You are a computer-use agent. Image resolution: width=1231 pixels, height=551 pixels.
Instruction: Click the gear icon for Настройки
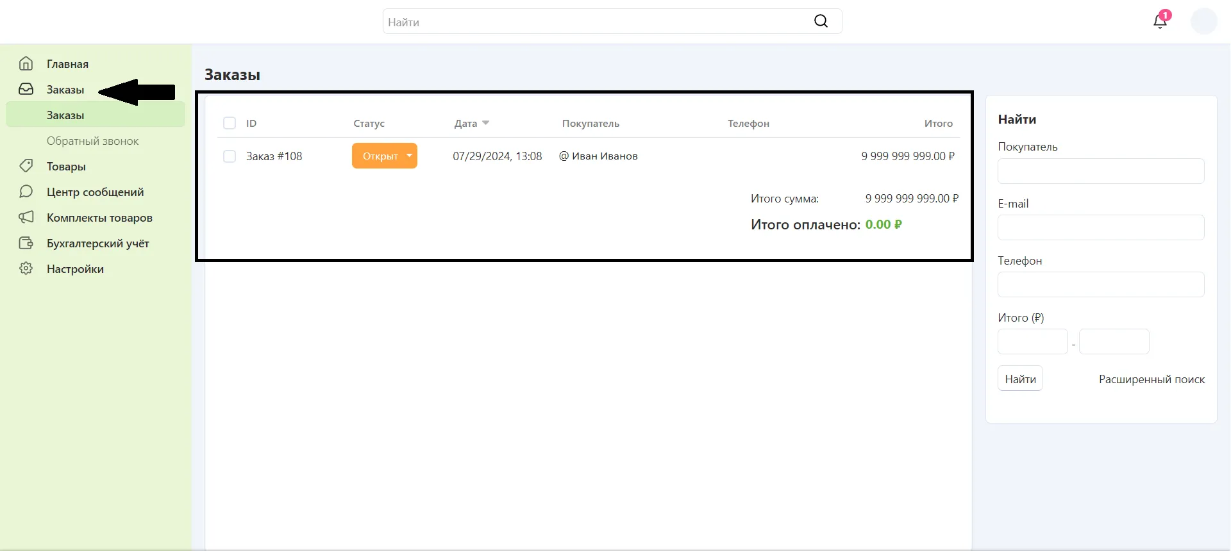[x=26, y=268]
